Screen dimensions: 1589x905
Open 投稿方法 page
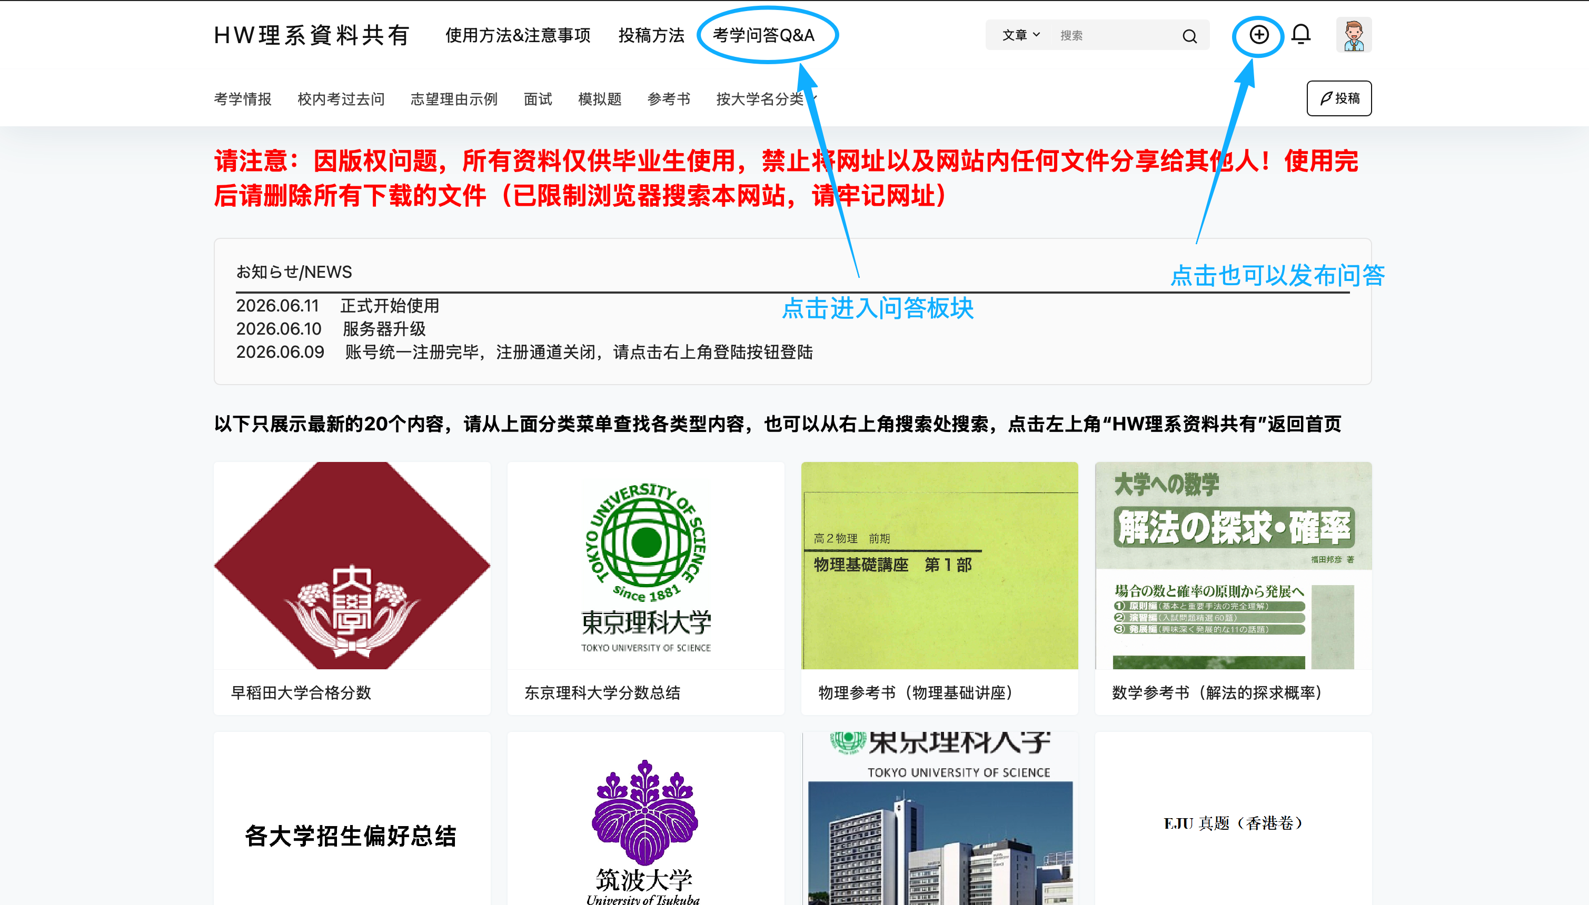[651, 35]
